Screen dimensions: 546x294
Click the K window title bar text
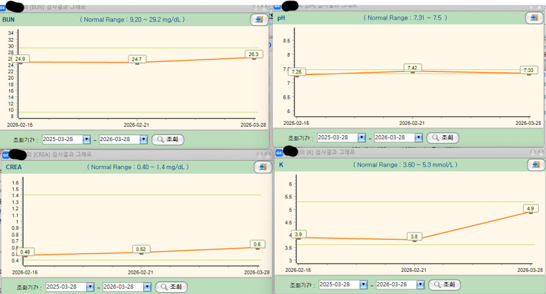[327, 152]
